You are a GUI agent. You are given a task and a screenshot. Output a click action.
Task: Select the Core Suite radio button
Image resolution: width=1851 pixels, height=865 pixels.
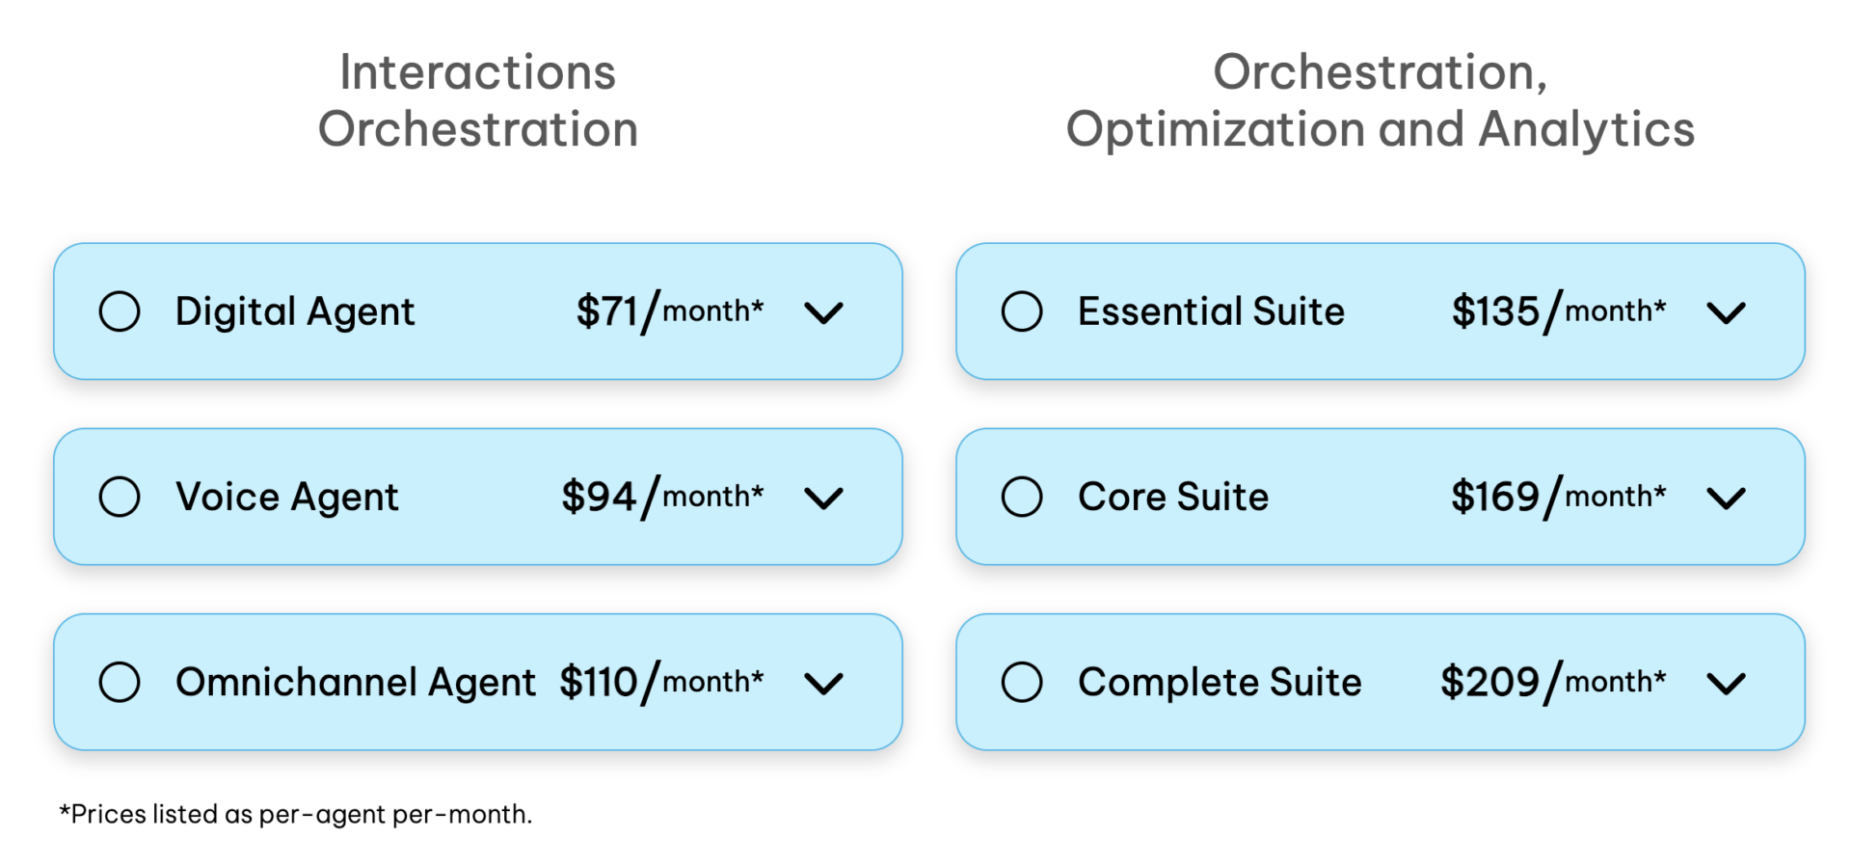tap(1022, 497)
